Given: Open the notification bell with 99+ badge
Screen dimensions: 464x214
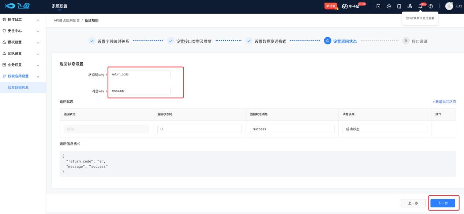Looking at the screenshot, I should tap(420, 6).
